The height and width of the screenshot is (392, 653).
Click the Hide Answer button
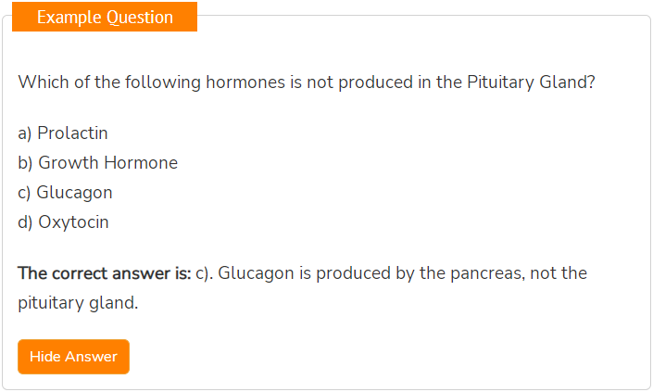click(x=73, y=357)
